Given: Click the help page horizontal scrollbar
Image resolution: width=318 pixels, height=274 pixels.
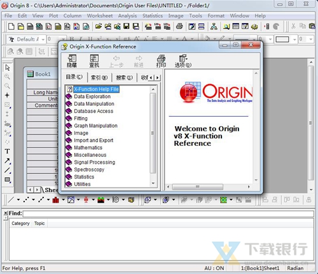Looking at the screenshot, I should (x=198, y=187).
